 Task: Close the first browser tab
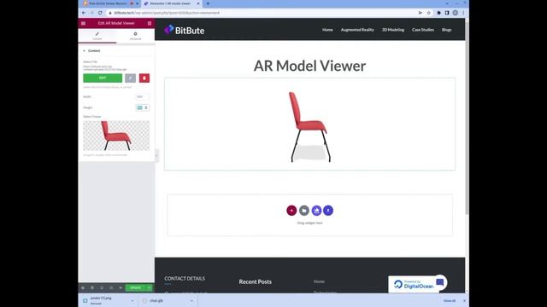pyautogui.click(x=137, y=3)
